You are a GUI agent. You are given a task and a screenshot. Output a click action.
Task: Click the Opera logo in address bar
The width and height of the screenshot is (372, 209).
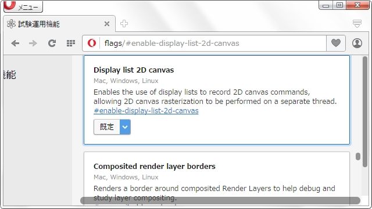[x=92, y=43]
